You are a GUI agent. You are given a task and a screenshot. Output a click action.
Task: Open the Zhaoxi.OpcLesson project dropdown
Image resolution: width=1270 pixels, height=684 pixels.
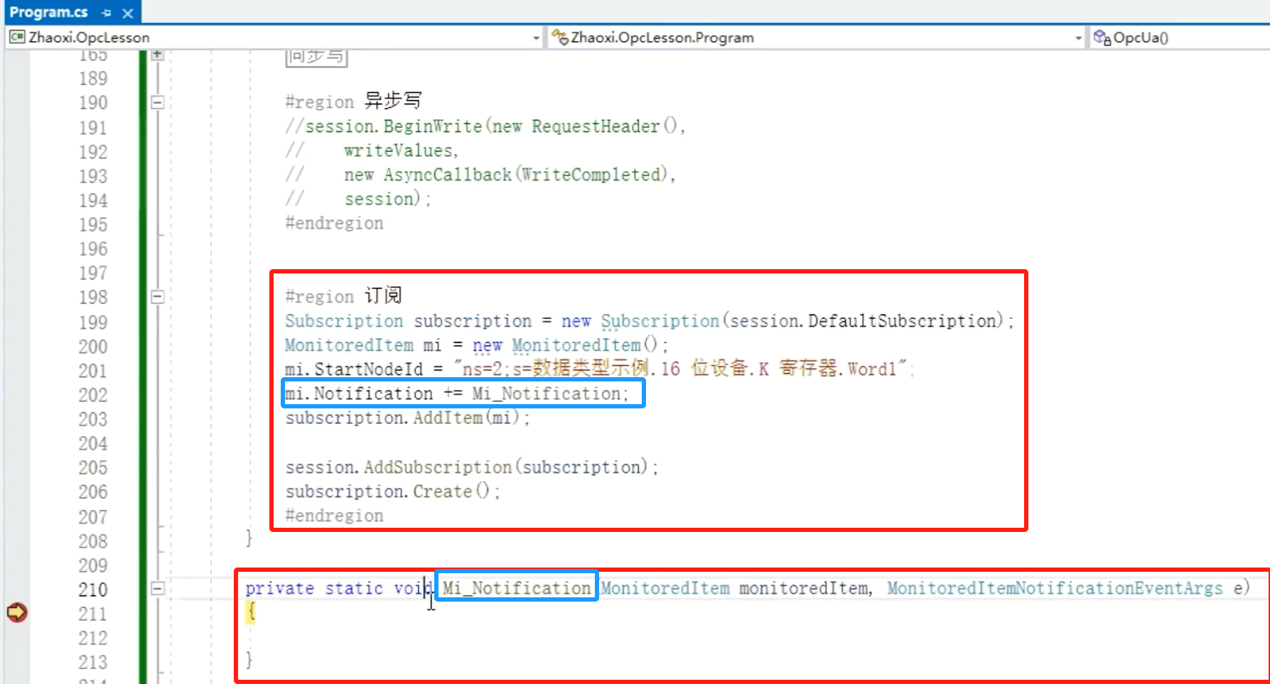click(x=536, y=38)
